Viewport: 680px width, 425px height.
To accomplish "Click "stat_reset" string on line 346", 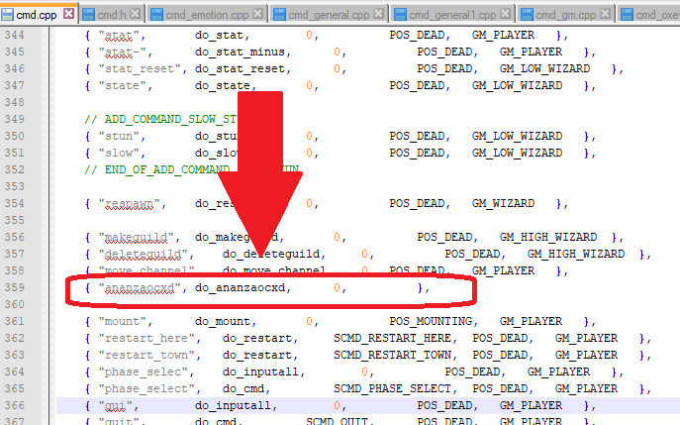I will [140, 68].
